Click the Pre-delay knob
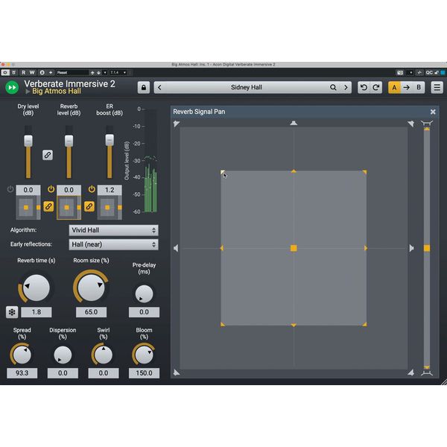The image size is (447, 447). (x=144, y=294)
